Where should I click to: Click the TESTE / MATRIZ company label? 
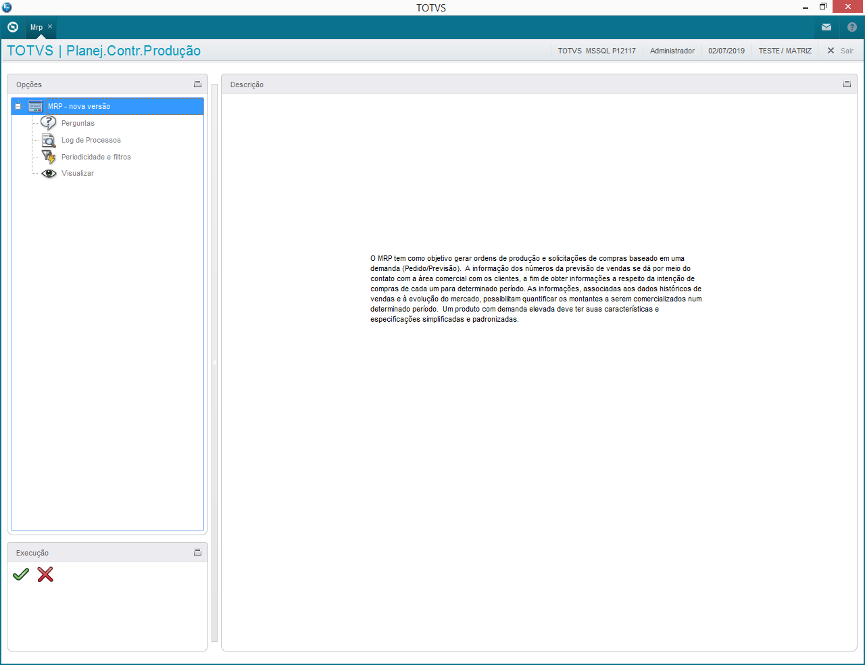tap(785, 51)
